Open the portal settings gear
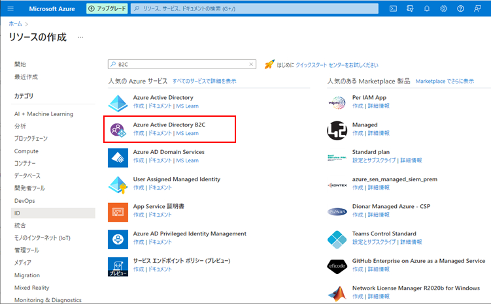The image size is (491, 304). tap(444, 8)
